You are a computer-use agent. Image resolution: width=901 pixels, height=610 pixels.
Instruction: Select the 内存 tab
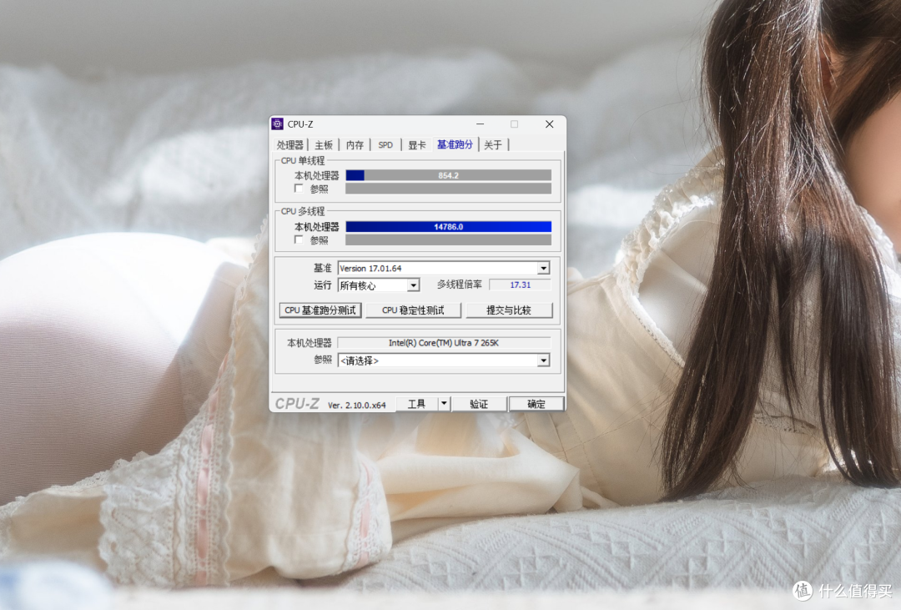355,145
